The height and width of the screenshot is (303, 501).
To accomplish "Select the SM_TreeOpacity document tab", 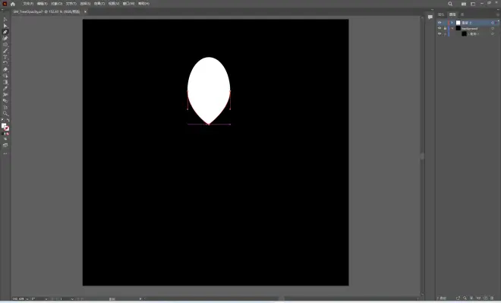I will pos(46,11).
